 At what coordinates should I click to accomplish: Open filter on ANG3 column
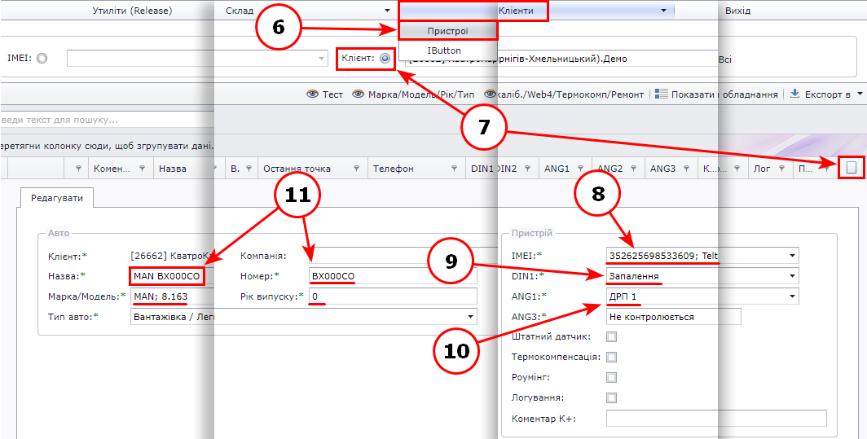pos(686,169)
